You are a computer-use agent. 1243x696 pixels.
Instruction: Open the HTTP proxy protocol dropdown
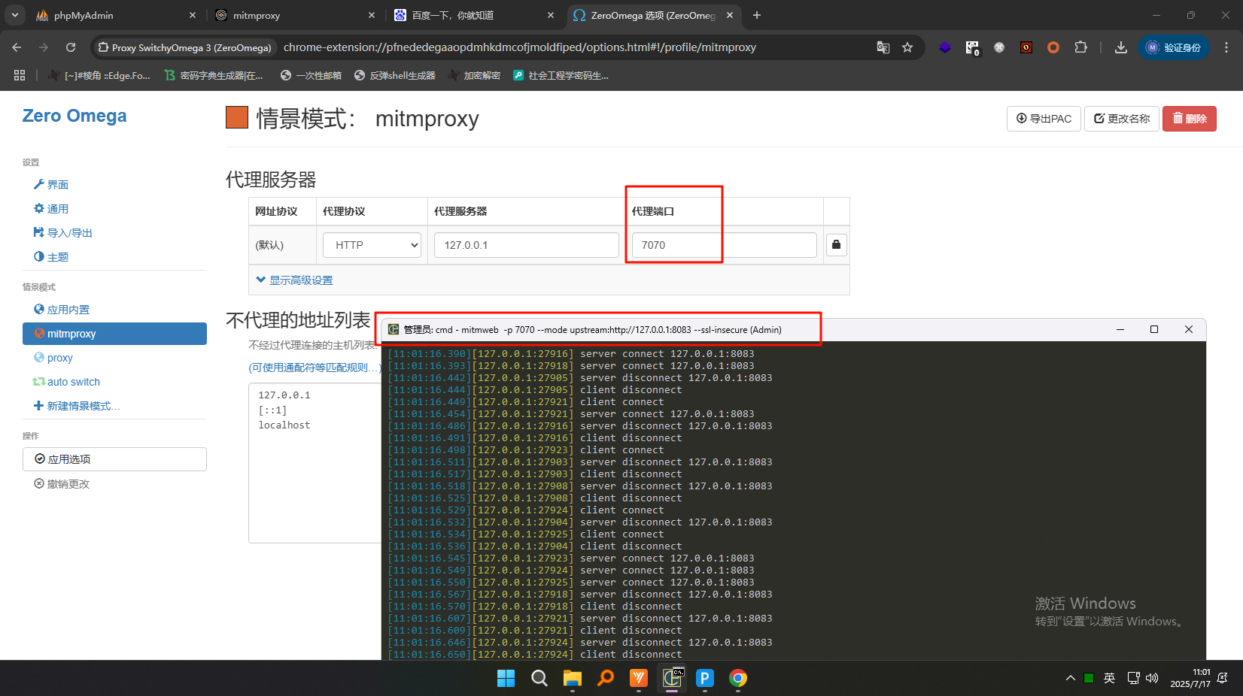tap(372, 245)
